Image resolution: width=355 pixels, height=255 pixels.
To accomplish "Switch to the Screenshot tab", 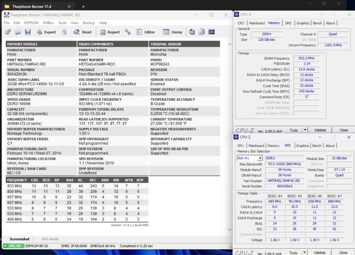I will point(20,239).
